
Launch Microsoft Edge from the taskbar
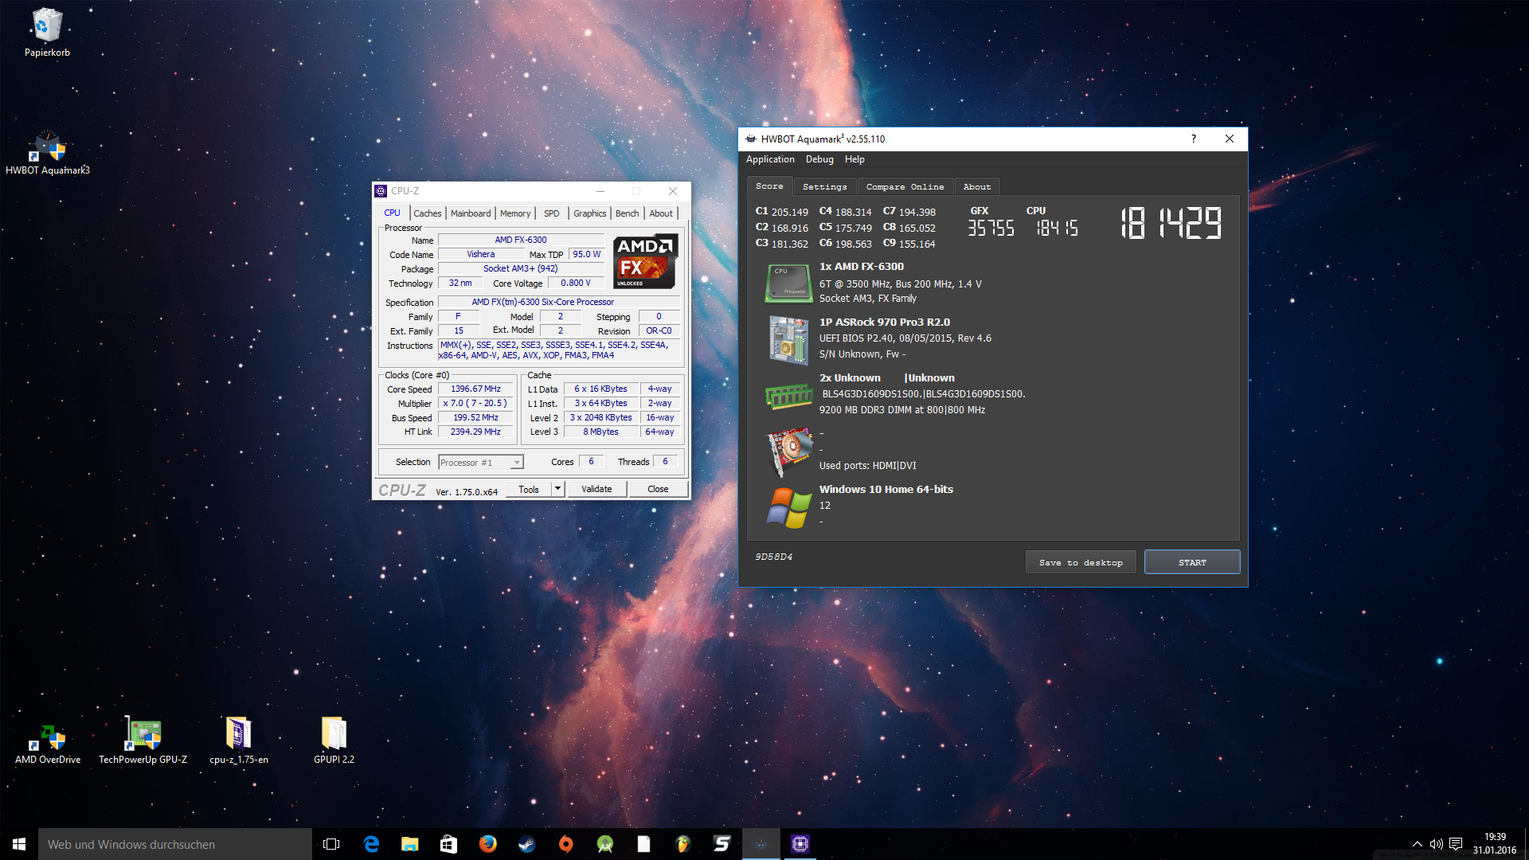point(371,844)
